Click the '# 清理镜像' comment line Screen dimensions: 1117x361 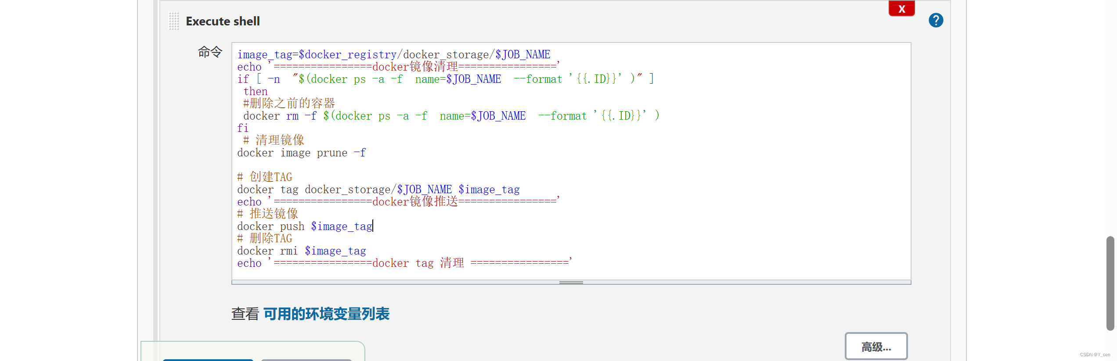coord(274,140)
